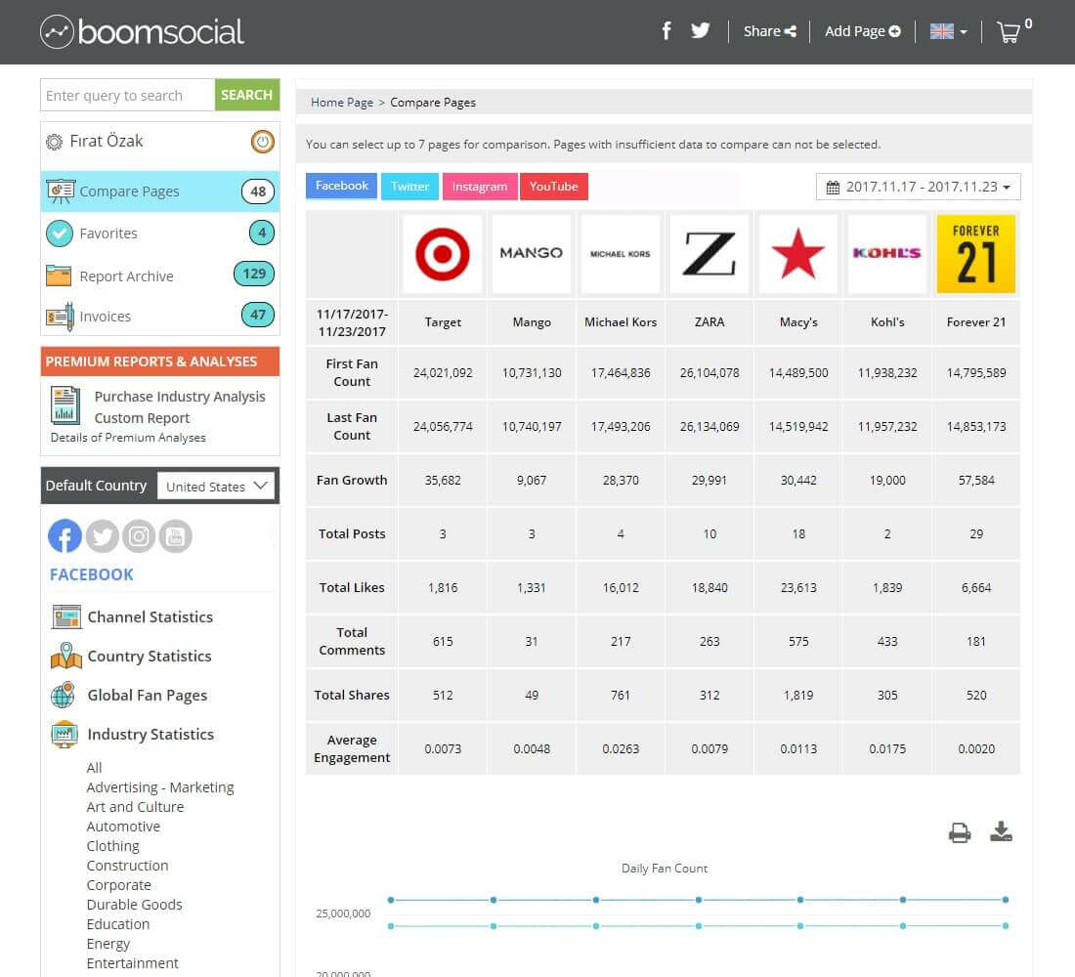
Task: Open Global Fan Pages
Action: pyautogui.click(x=148, y=696)
